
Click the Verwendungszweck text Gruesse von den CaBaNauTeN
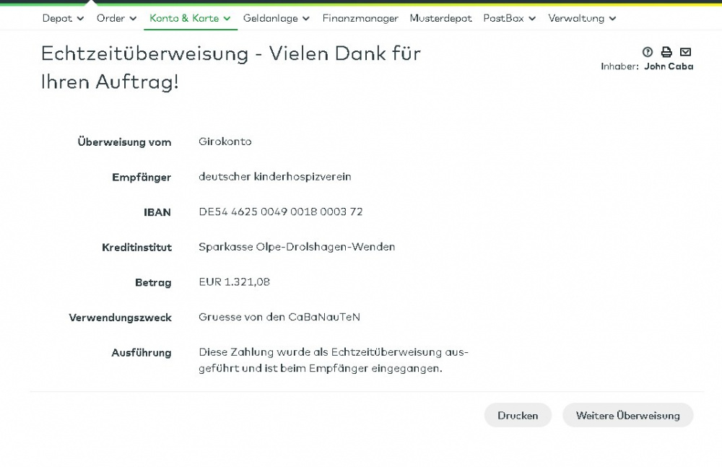[x=279, y=317]
